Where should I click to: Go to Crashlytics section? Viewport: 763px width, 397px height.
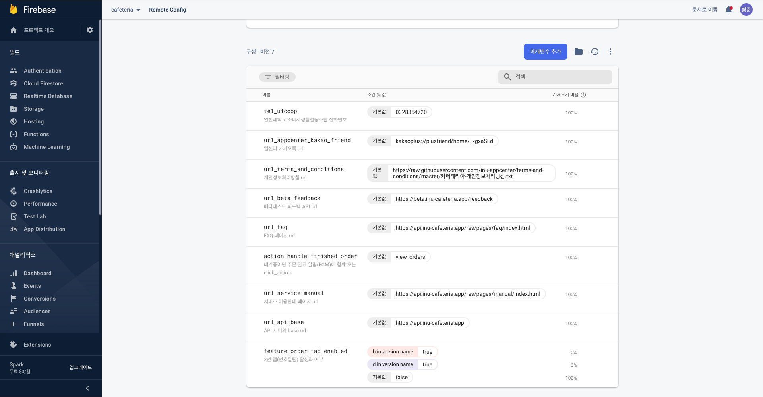[x=38, y=191]
